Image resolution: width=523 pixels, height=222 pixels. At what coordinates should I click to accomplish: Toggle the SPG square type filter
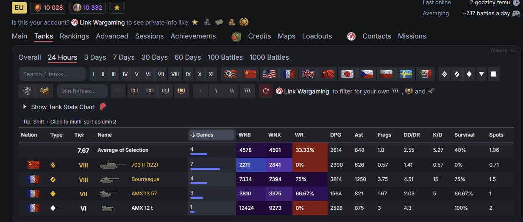click(x=493, y=74)
